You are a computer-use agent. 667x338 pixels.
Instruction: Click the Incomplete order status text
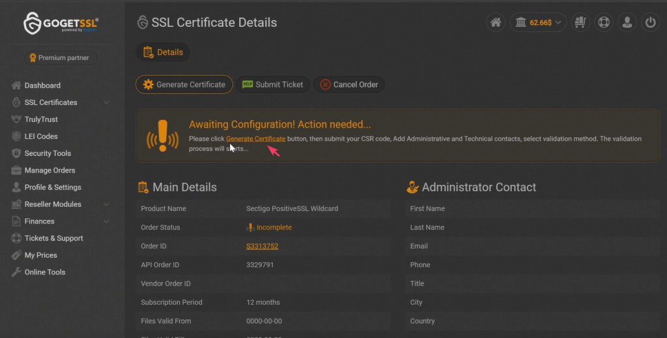(x=274, y=227)
